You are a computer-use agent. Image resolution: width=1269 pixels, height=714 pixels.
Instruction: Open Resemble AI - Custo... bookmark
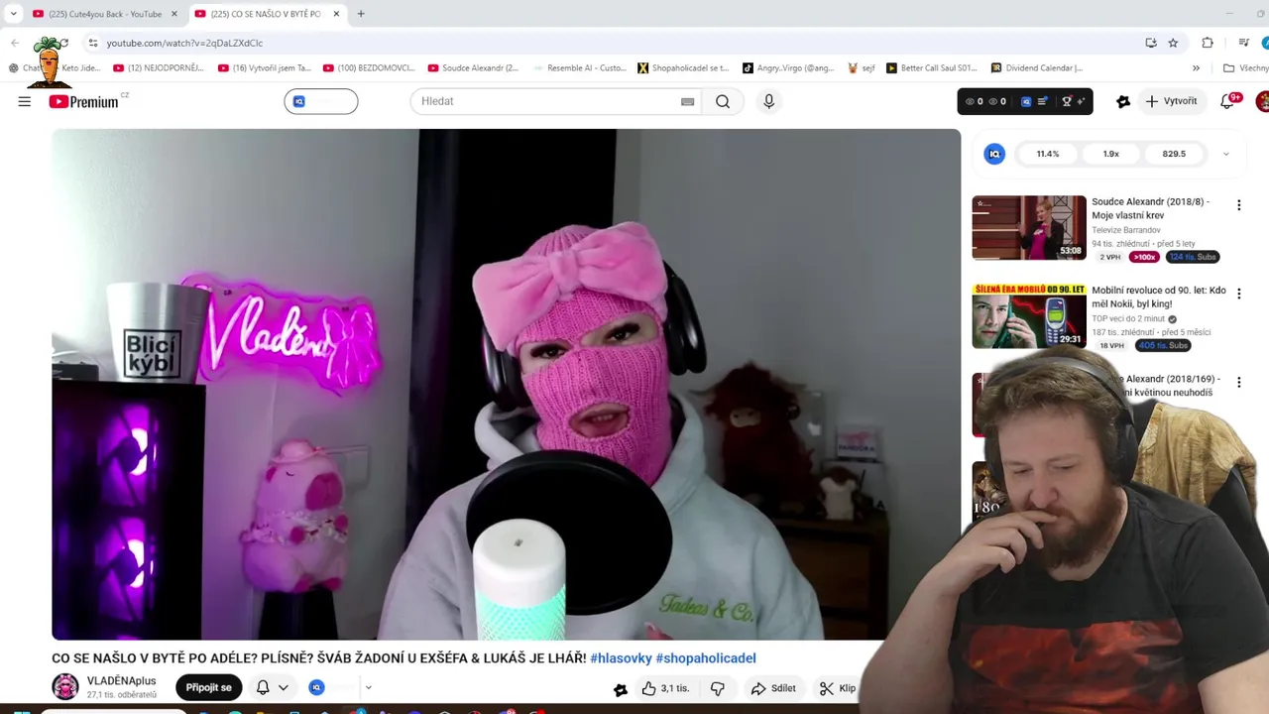click(x=578, y=68)
